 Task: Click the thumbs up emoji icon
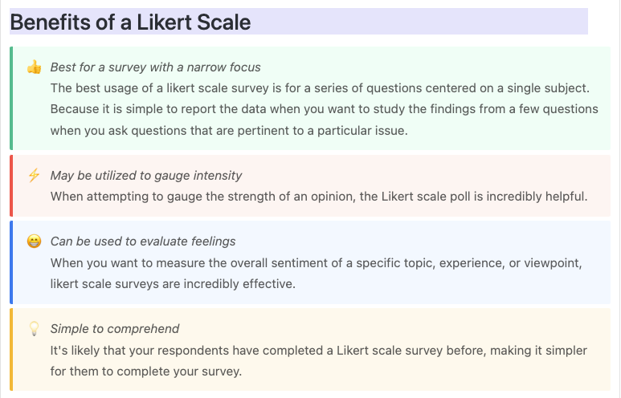(34, 67)
